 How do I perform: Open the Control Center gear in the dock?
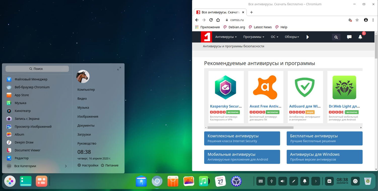pos(236,181)
